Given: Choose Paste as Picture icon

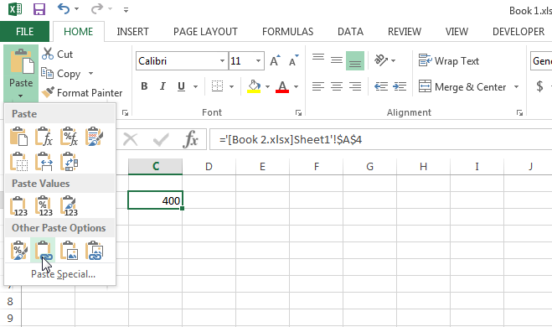Looking at the screenshot, I should (69, 250).
